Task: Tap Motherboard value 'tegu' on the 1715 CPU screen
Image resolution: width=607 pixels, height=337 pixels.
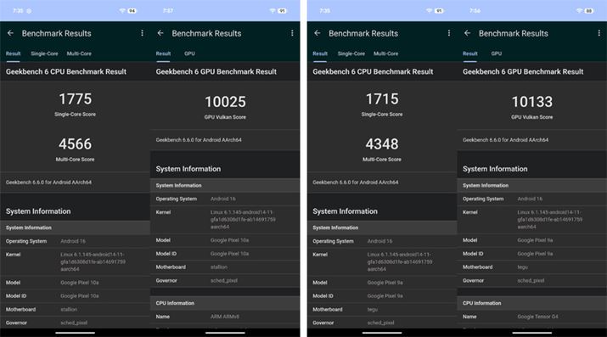Action: 373,310
